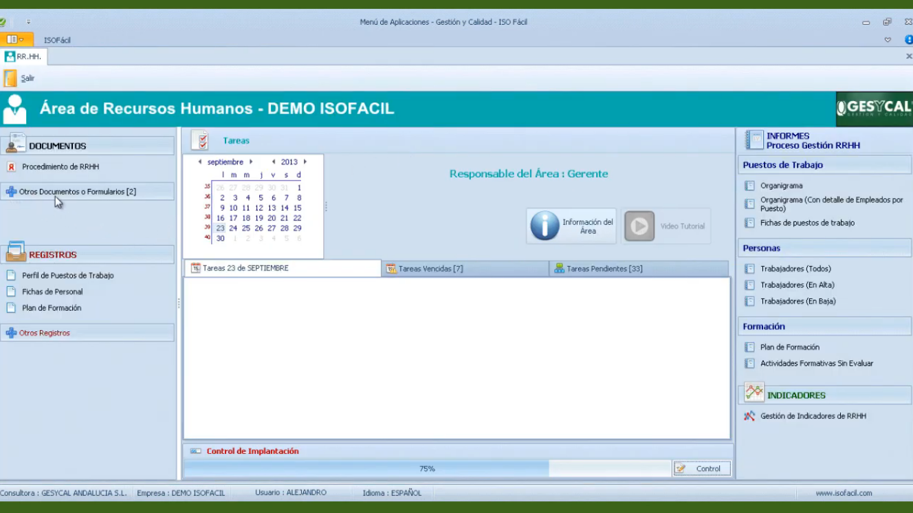Click Empresa : DEMO ISOFACIL in status bar

(181, 493)
